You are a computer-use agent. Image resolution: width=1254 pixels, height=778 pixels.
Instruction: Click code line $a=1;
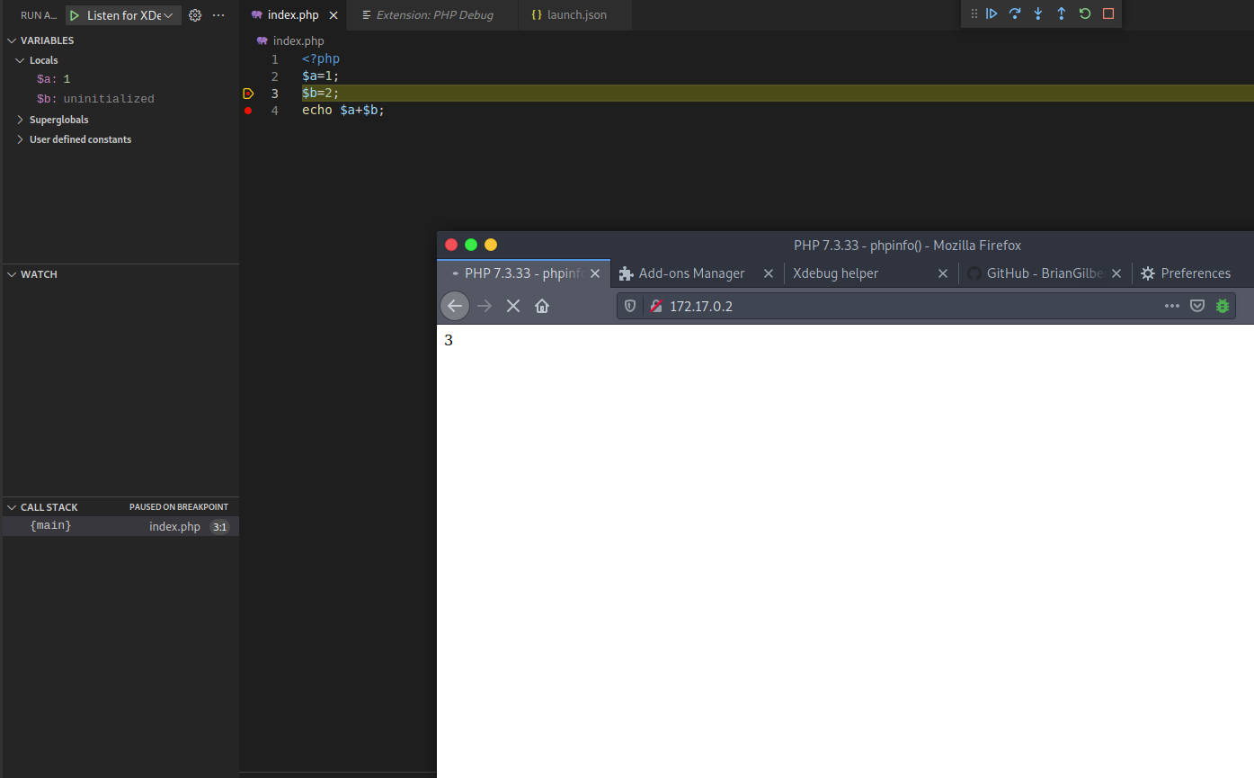pyautogui.click(x=321, y=76)
